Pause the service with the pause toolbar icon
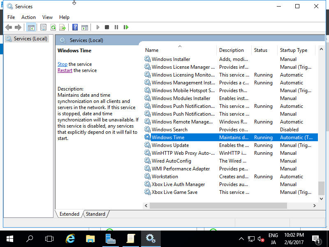This screenshot has width=329, height=247. coord(116,27)
